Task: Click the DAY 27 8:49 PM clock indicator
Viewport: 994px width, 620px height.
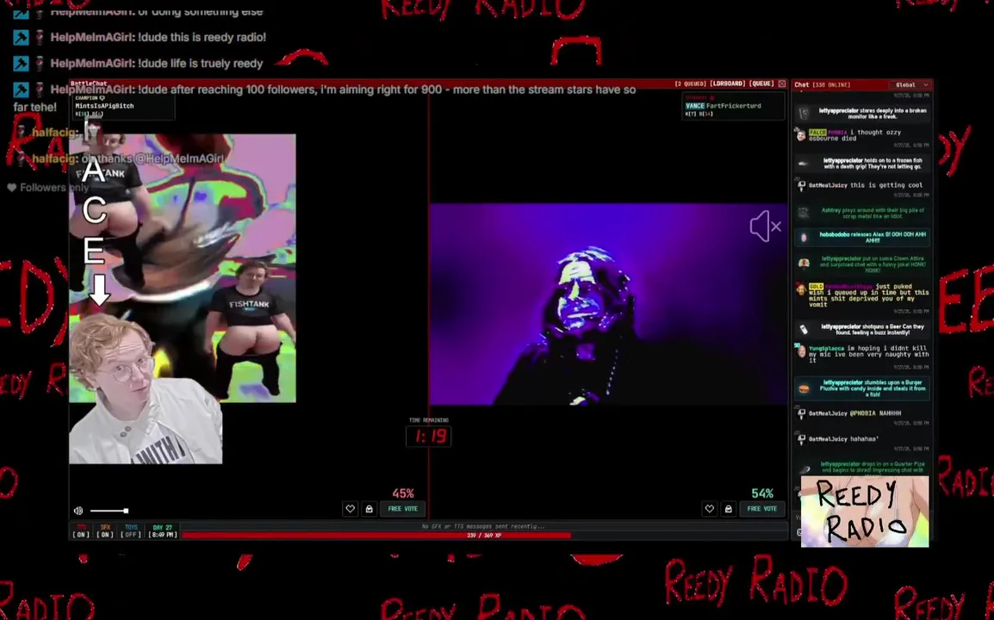Action: [x=162, y=530]
